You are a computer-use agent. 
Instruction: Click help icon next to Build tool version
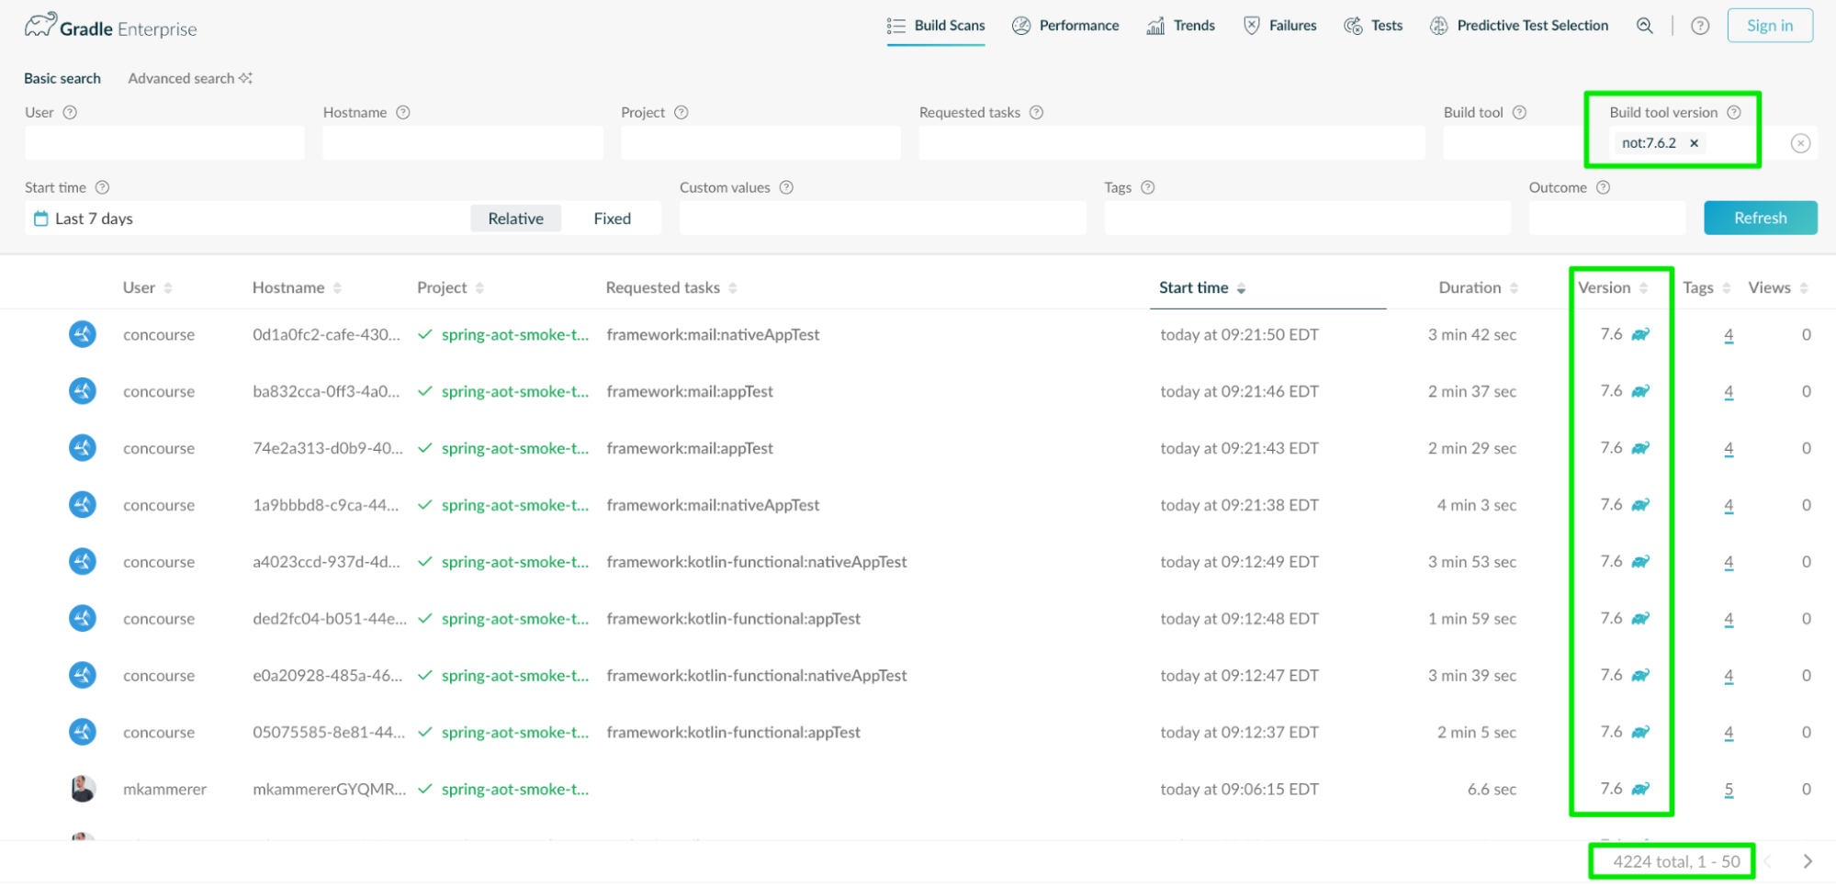click(1734, 112)
